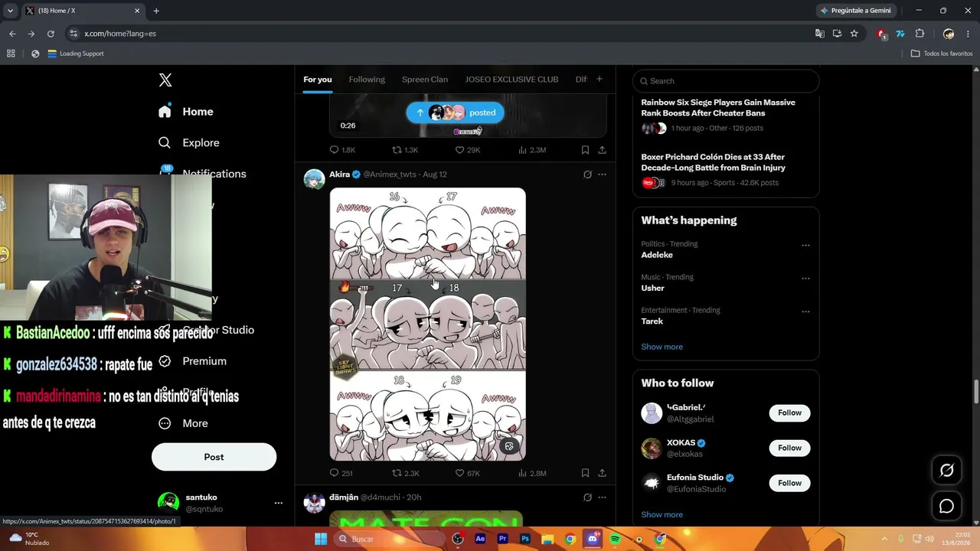The height and width of the screenshot is (551, 980).
Task: Like the video post with 29K likes
Action: pyautogui.click(x=468, y=150)
